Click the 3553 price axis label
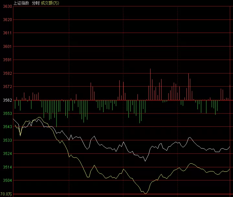Viewport: 233px width, 197px height. 7,113
